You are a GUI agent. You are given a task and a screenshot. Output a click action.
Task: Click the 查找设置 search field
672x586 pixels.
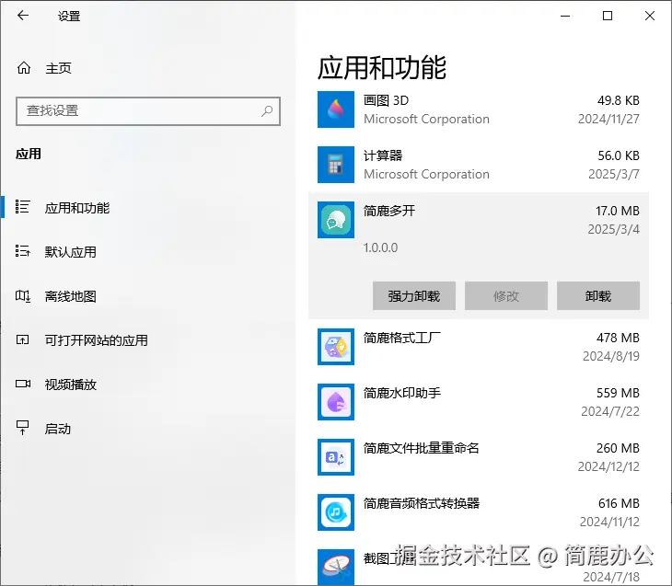pyautogui.click(x=148, y=111)
